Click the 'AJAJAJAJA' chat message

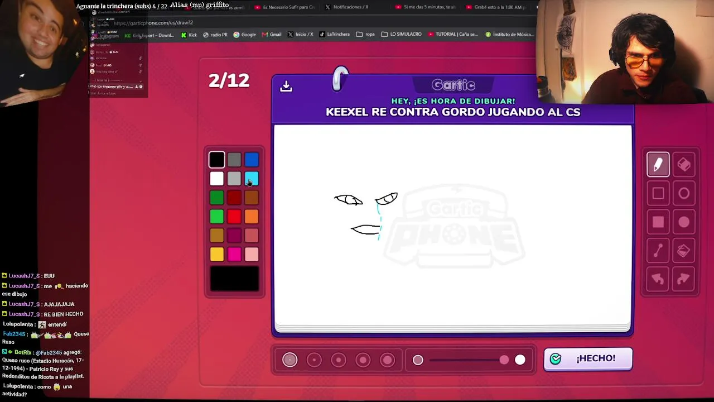tap(59, 304)
